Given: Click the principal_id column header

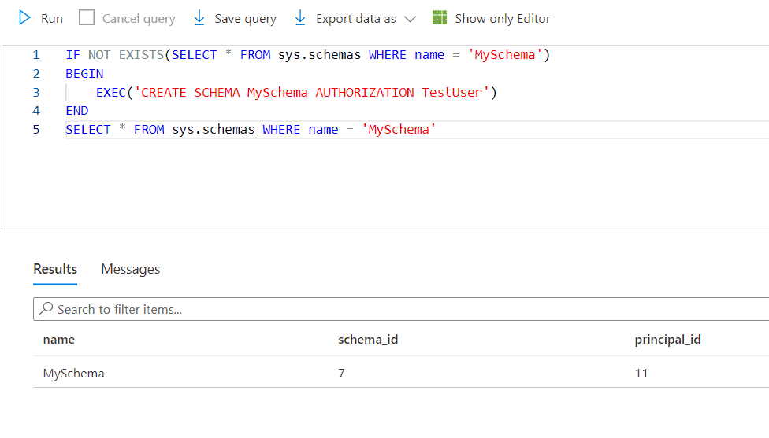Looking at the screenshot, I should [667, 339].
